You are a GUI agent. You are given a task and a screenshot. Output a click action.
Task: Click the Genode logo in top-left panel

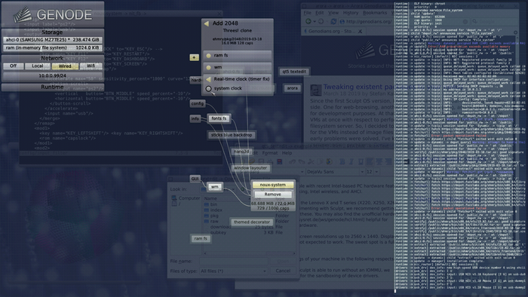pos(53,14)
